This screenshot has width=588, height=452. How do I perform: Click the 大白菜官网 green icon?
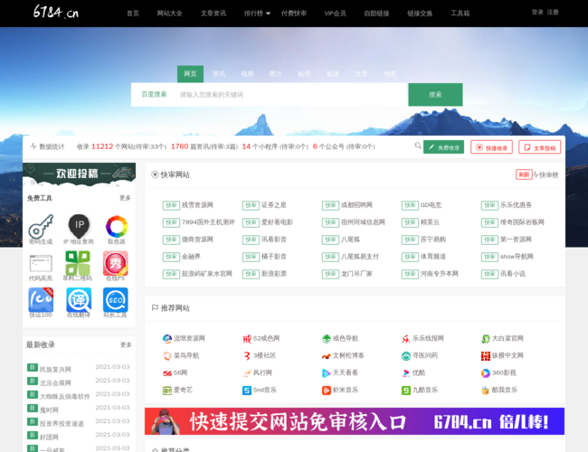(485, 339)
